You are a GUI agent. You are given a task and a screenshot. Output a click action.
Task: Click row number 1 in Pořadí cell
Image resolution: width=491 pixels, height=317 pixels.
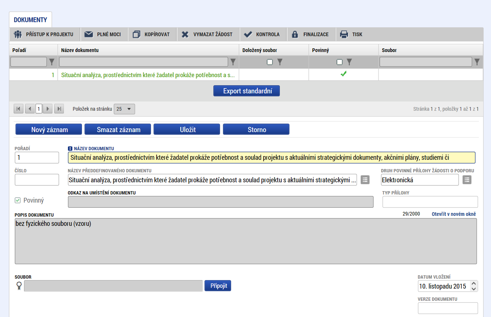[x=53, y=75]
